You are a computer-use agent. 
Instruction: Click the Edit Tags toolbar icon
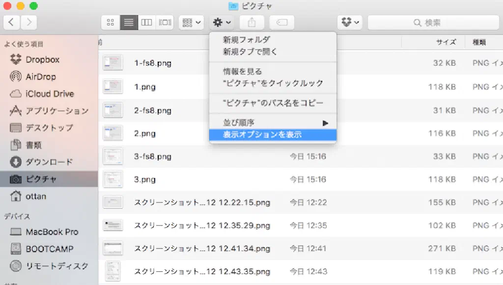[x=282, y=22]
